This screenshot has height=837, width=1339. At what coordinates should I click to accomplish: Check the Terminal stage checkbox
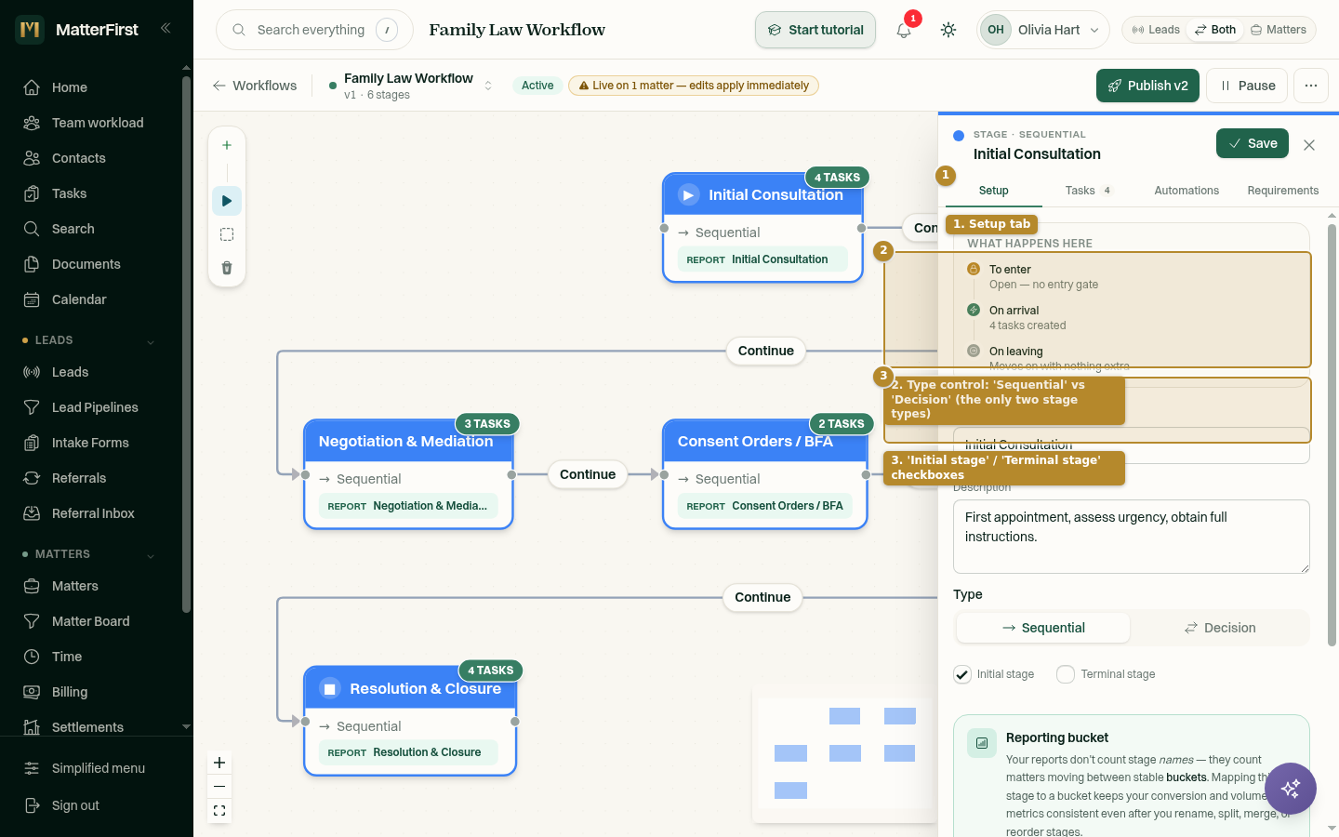[x=1066, y=674]
